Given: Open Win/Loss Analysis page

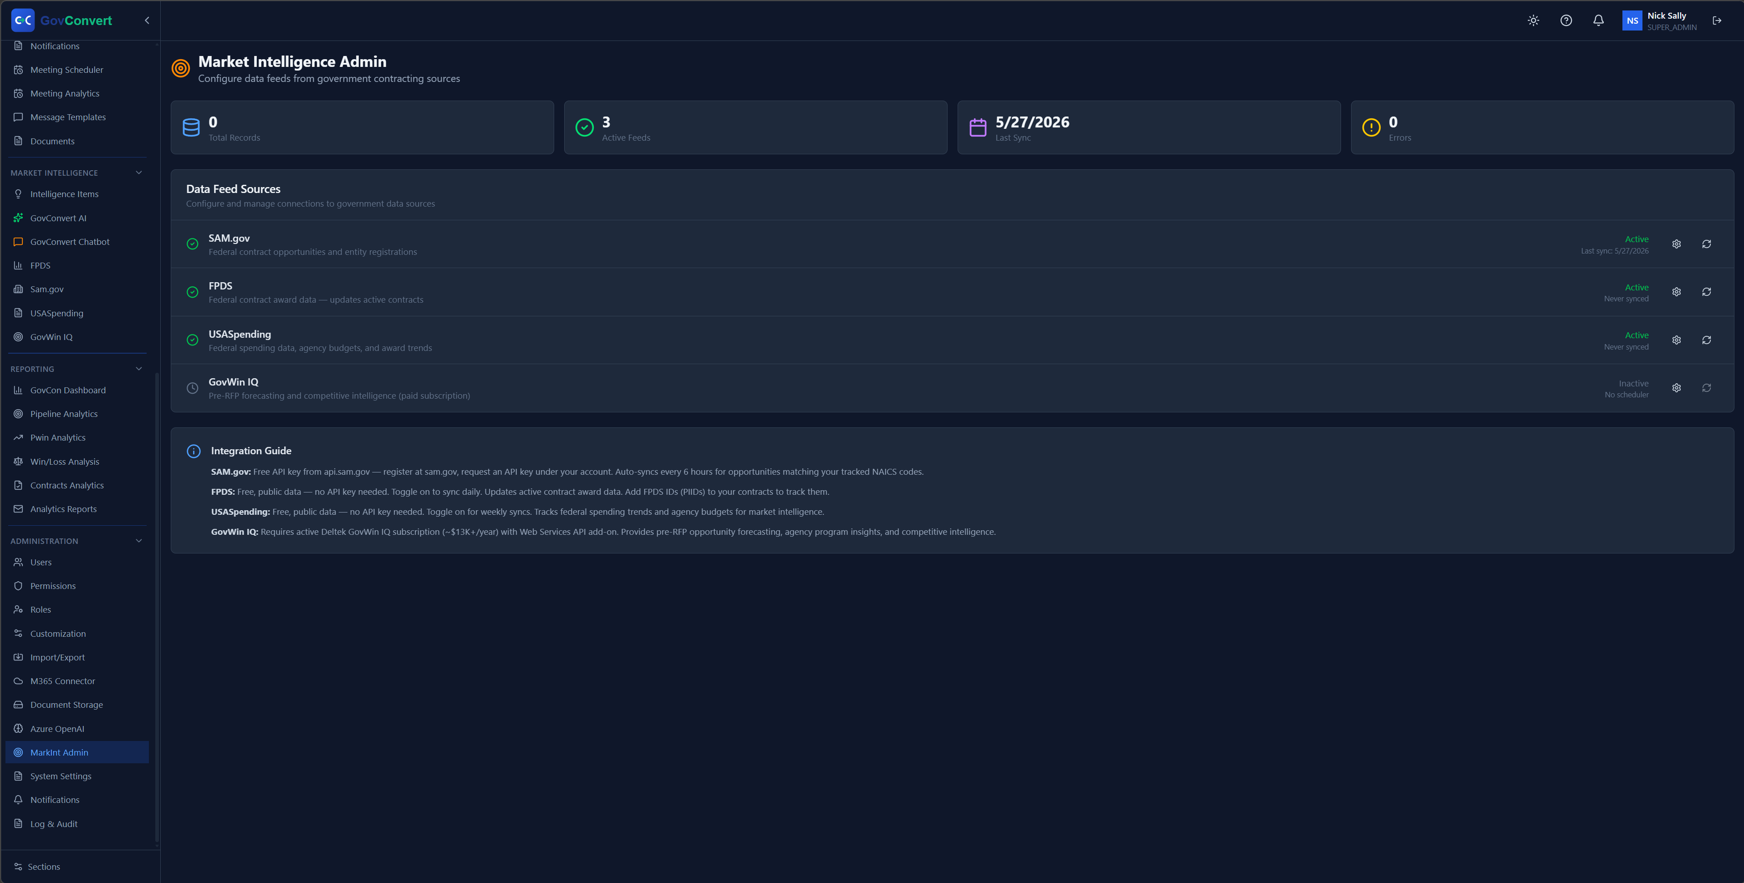Looking at the screenshot, I should pos(77,462).
